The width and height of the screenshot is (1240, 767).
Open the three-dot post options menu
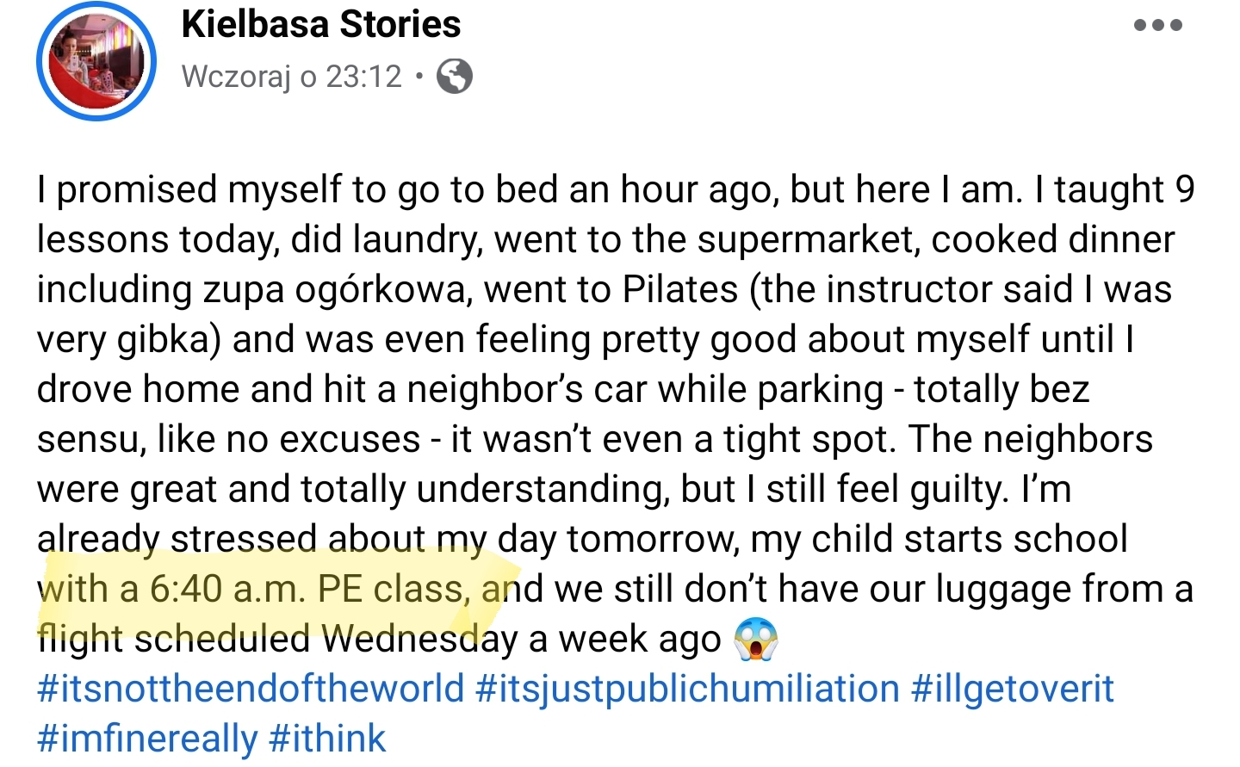click(1157, 25)
